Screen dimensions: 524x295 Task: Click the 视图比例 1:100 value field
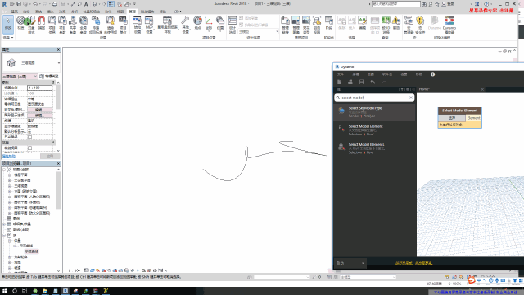point(39,88)
